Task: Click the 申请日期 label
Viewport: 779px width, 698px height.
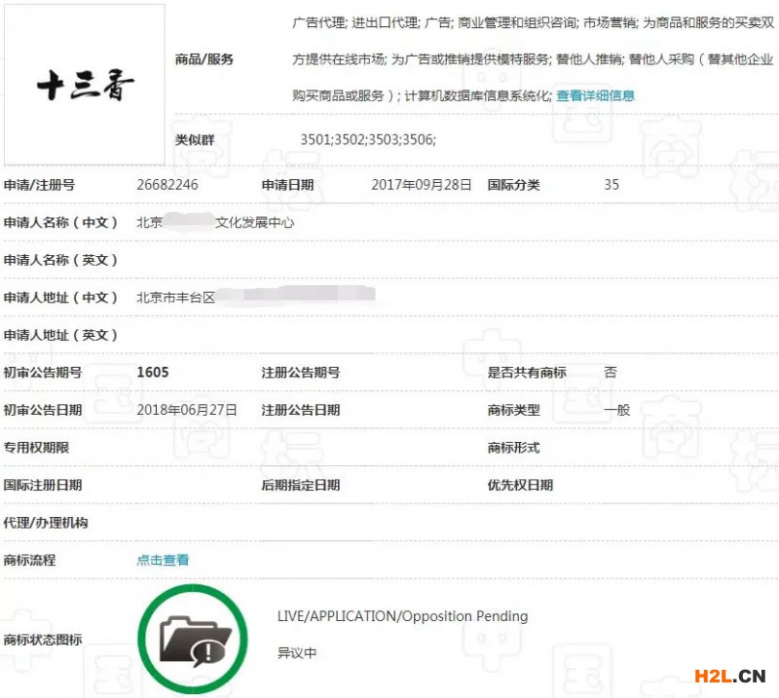Action: 287,185
